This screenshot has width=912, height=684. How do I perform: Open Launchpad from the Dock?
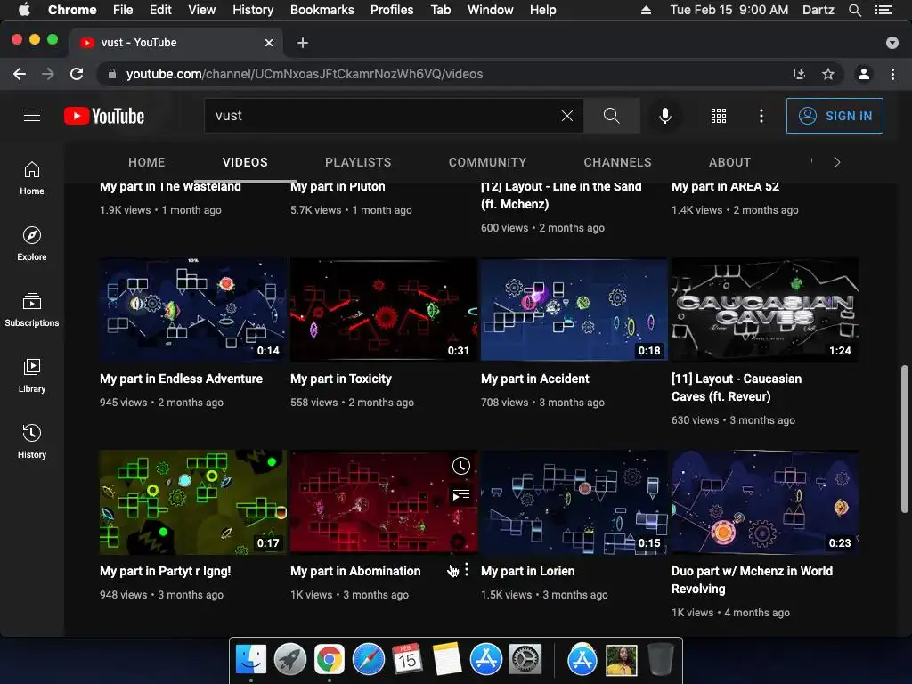pos(290,660)
